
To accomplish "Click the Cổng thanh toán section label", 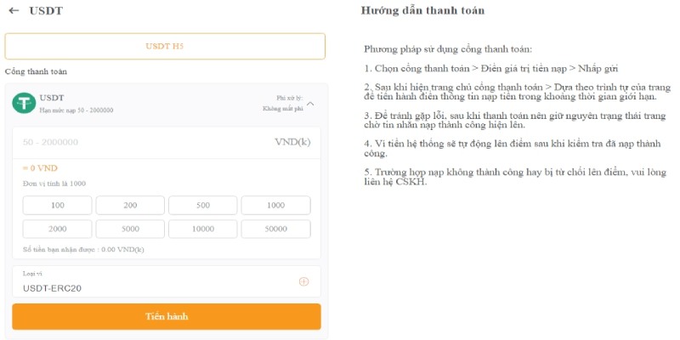I will (36, 71).
